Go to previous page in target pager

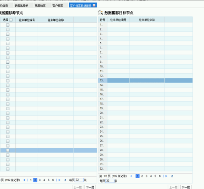coord(131,176)
